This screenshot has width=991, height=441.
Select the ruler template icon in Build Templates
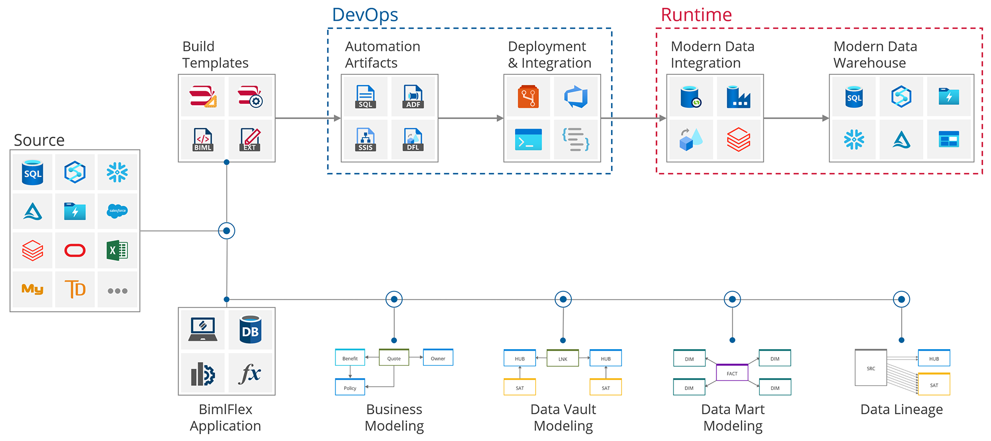click(203, 96)
